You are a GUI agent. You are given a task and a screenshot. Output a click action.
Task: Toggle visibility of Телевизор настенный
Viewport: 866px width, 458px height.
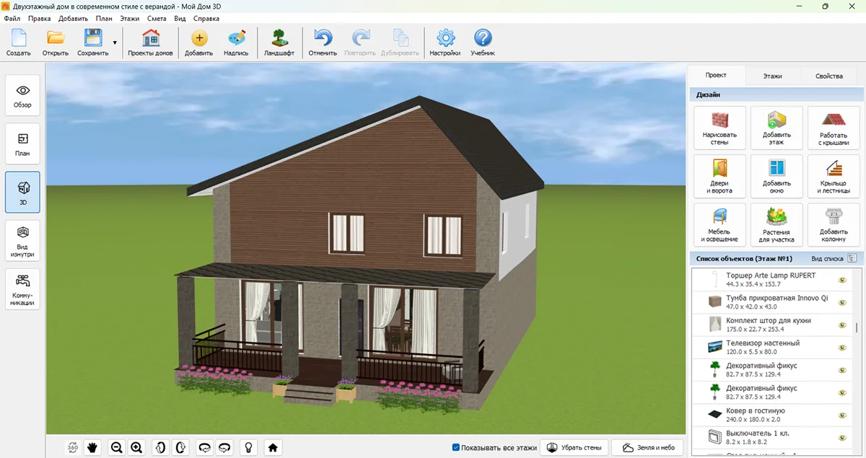841,348
